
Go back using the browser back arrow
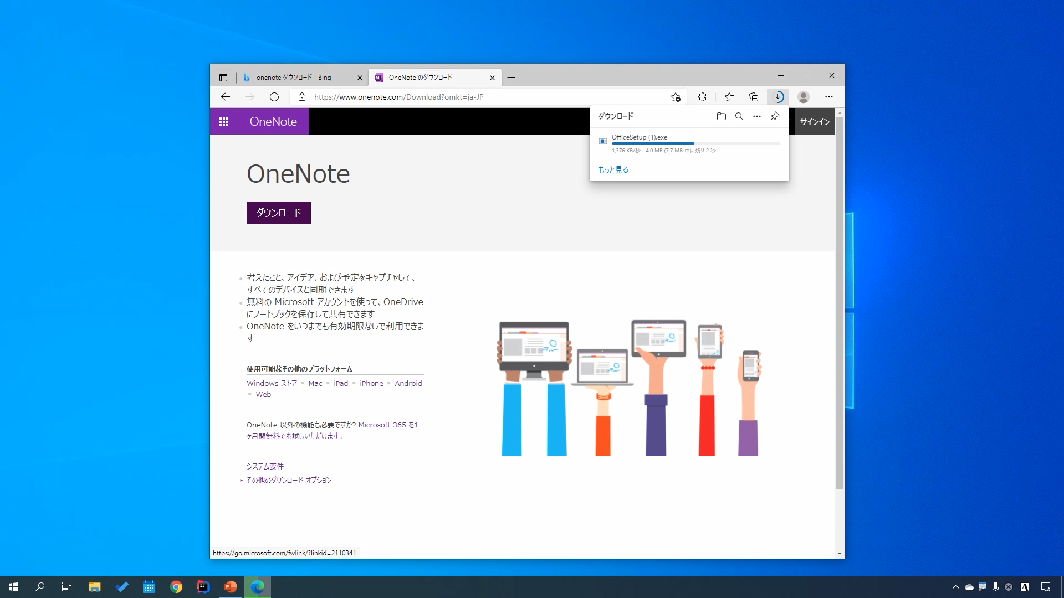225,97
